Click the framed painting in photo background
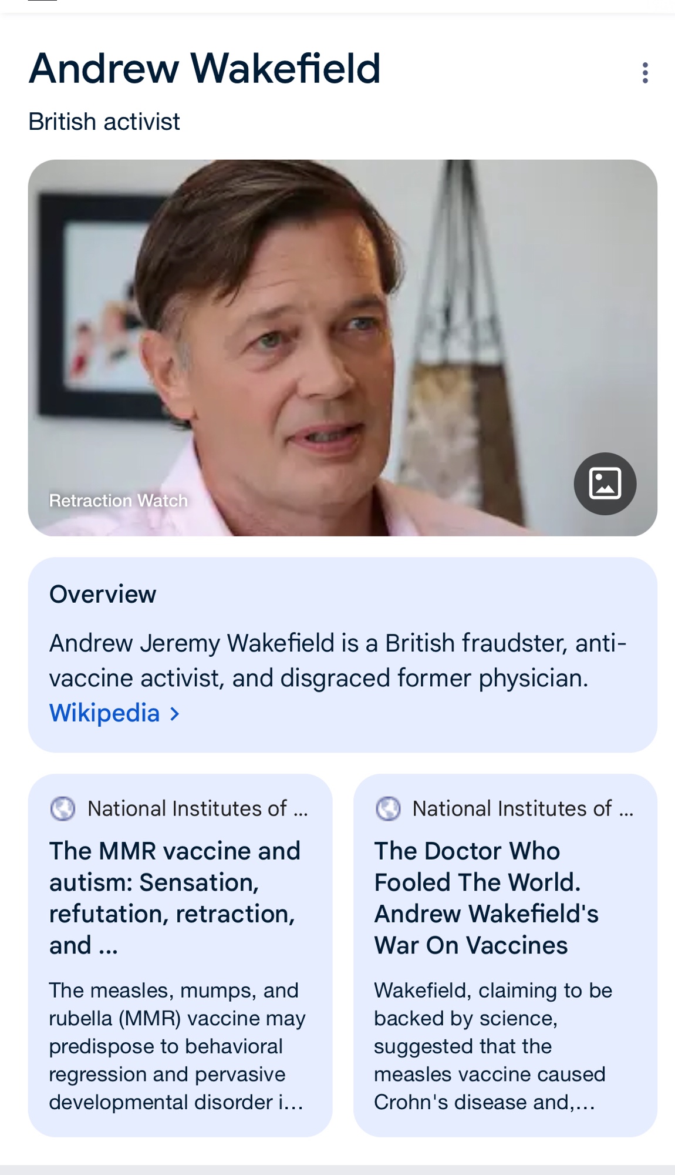Viewport: 675px width, 1175px height. (x=88, y=311)
